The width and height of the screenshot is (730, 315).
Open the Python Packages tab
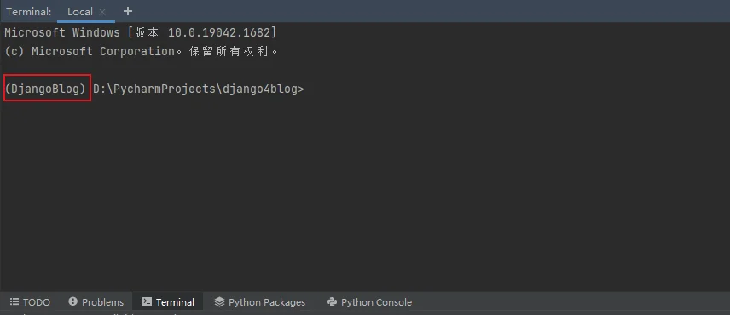coord(260,302)
